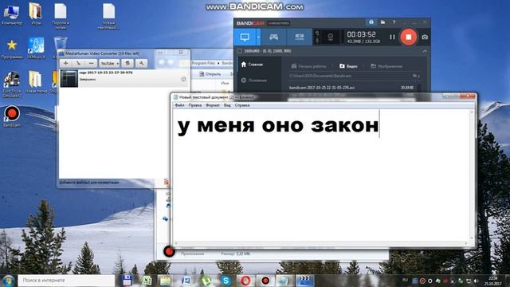
Task: Collapse the Bandicam panel with chevron
Action: (x=425, y=51)
